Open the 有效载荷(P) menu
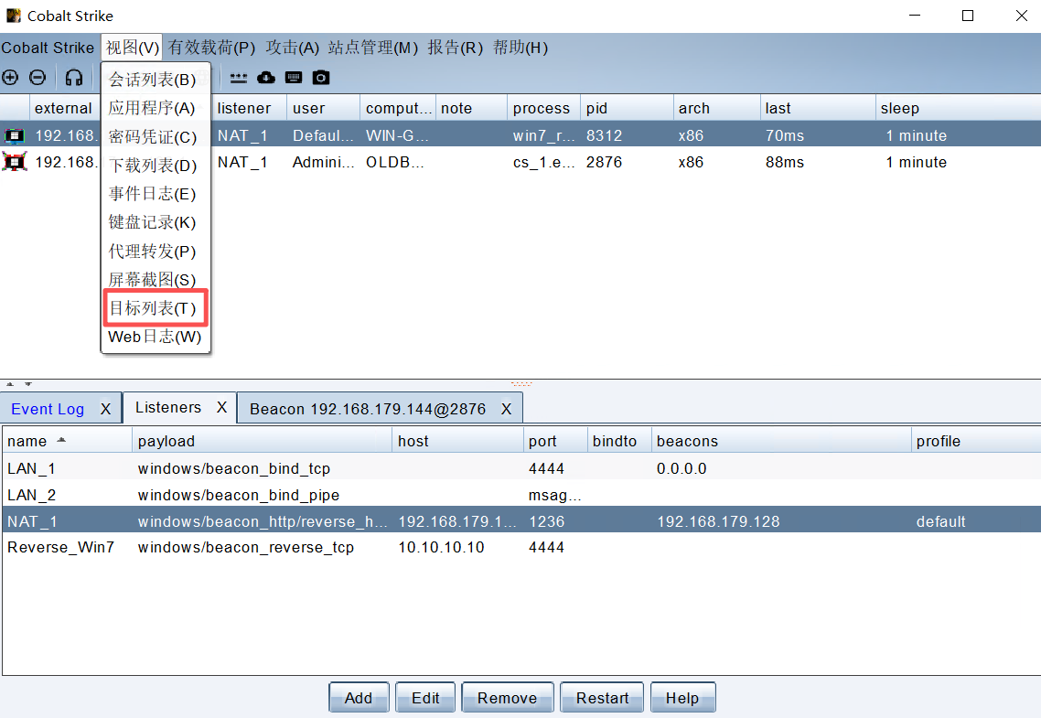Image resolution: width=1041 pixels, height=718 pixels. point(211,48)
